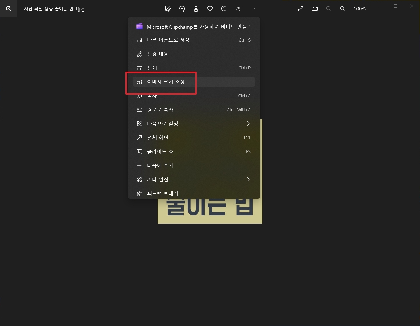
Task: Open the Photos gallery icon at top left
Action: 9,9
